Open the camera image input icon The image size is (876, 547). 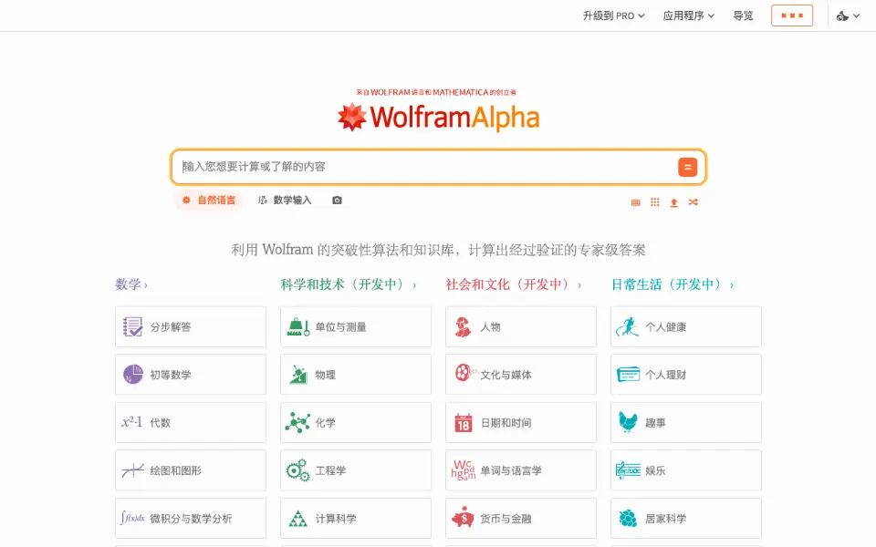pos(337,201)
